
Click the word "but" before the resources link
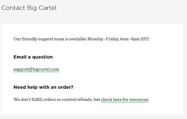click(97, 100)
